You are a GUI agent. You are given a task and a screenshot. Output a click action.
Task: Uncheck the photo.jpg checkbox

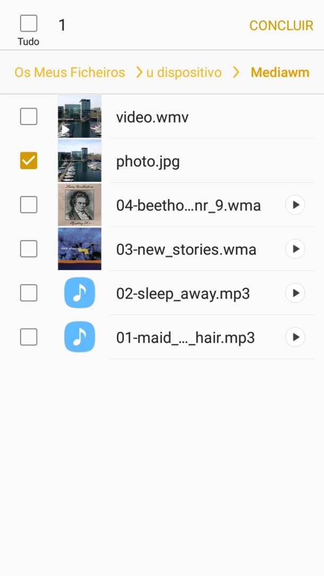click(29, 161)
